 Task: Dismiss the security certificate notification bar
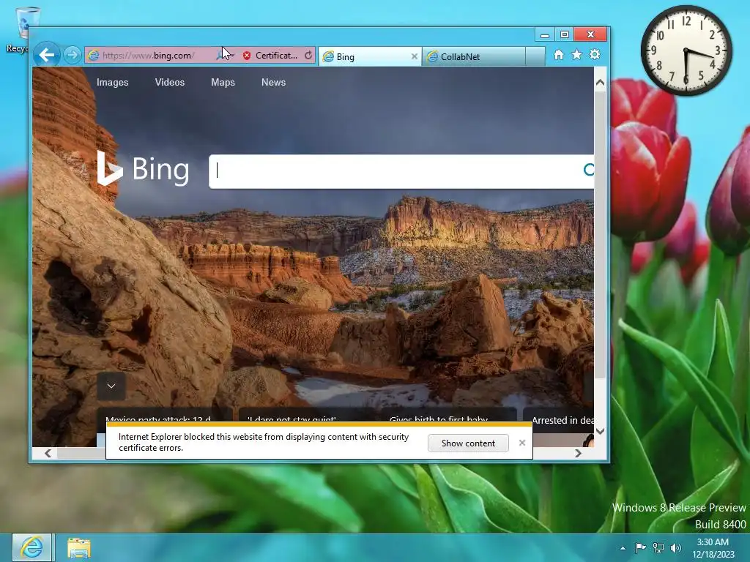point(521,443)
